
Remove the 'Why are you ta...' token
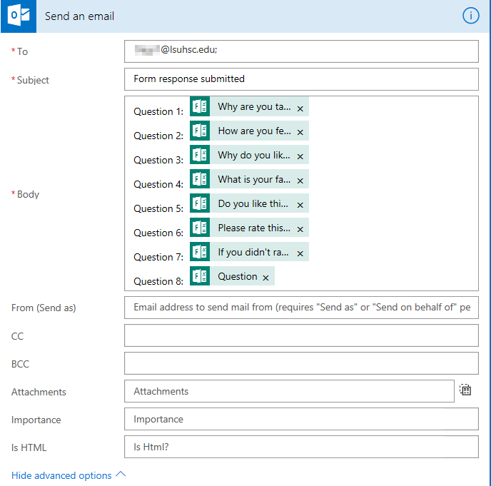pos(300,109)
